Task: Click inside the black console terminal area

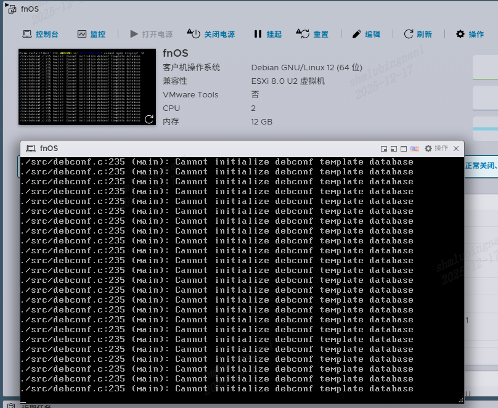Action: (242, 280)
